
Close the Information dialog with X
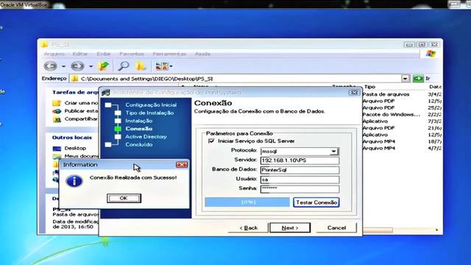182,165
